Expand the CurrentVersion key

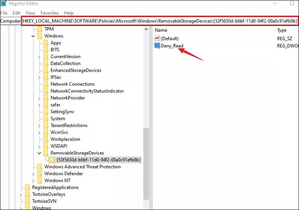point(39,57)
